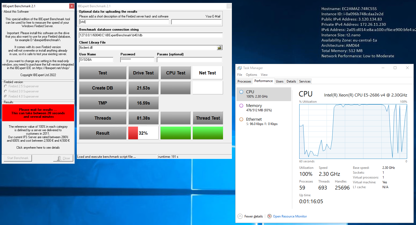416x225 pixels.
Task: Click the 'runtime: 191 s' status bar text
Action: [168, 157]
